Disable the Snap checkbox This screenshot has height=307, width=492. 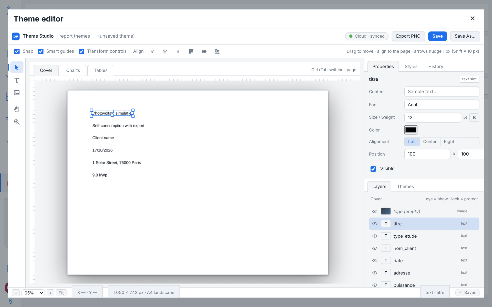(x=17, y=51)
